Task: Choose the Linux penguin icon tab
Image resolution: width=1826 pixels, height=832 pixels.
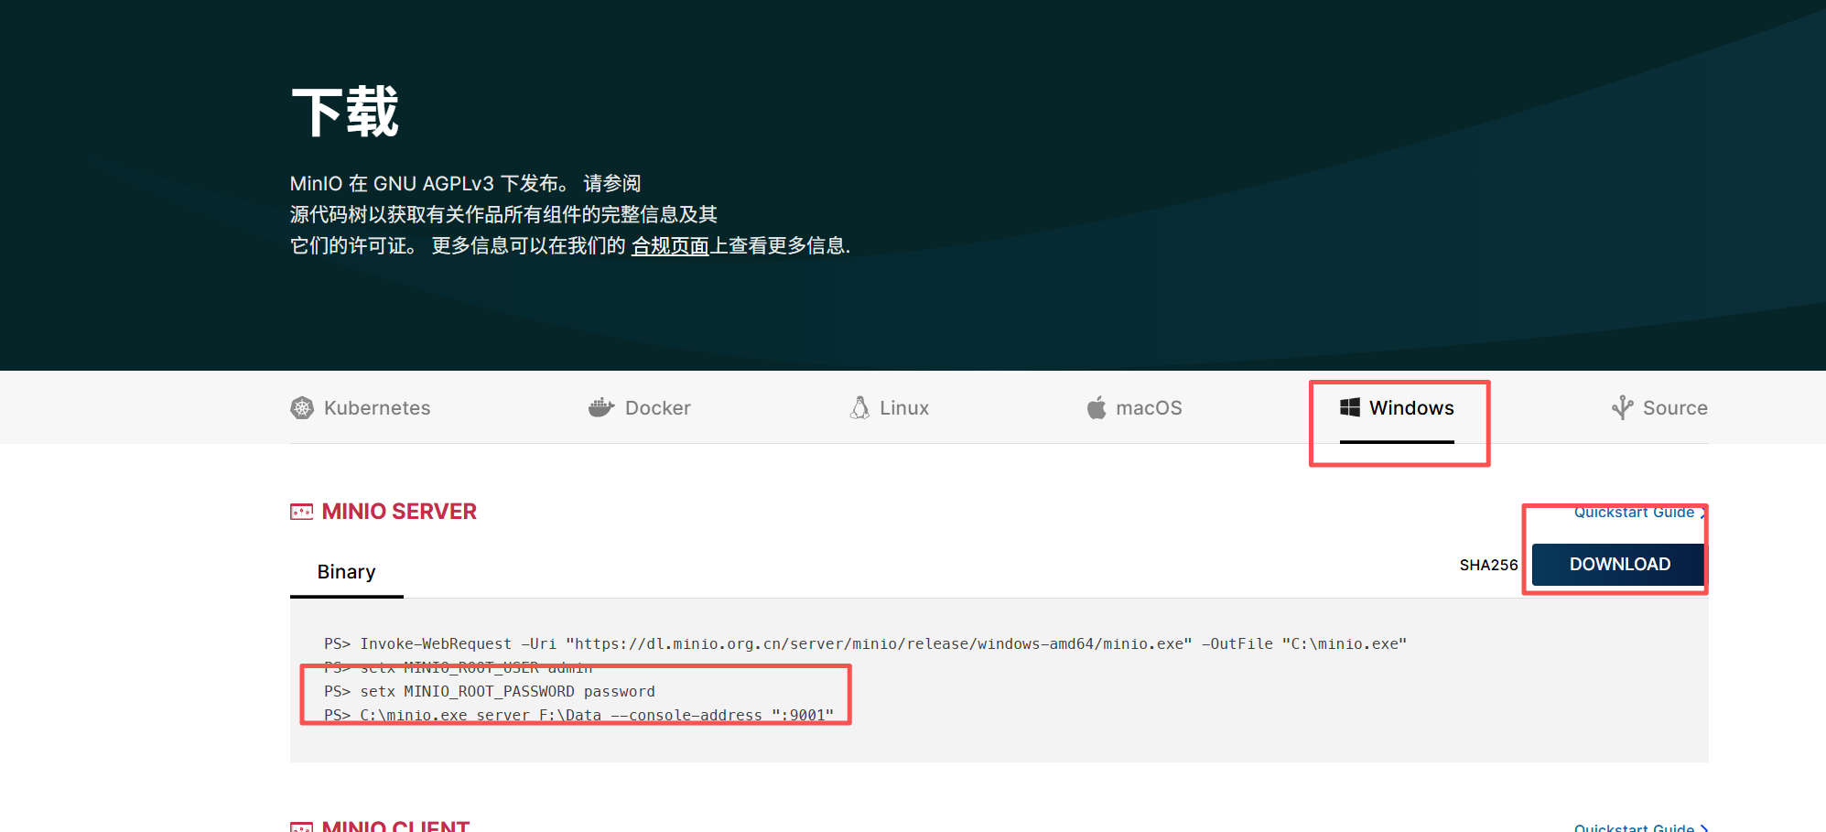Action: pyautogui.click(x=890, y=408)
